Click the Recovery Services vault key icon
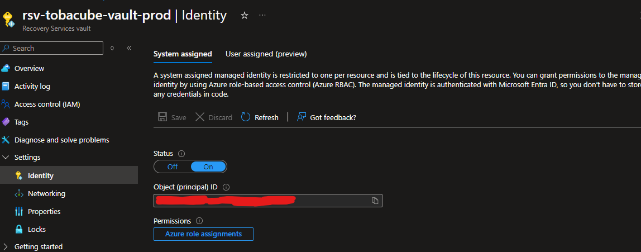The image size is (641, 252). (x=8, y=19)
